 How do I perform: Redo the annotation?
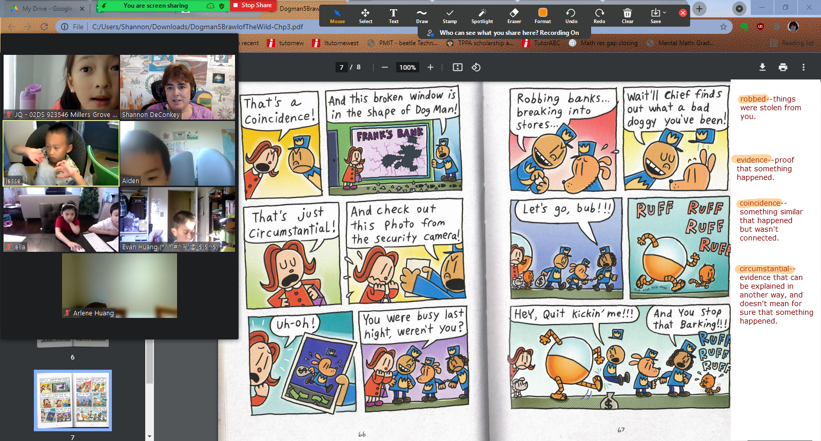[599, 16]
